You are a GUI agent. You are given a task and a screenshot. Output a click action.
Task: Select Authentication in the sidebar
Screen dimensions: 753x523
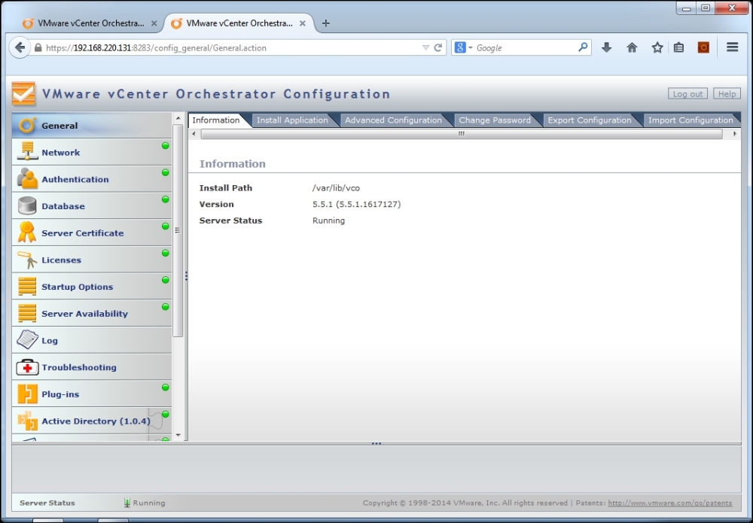pyautogui.click(x=92, y=179)
